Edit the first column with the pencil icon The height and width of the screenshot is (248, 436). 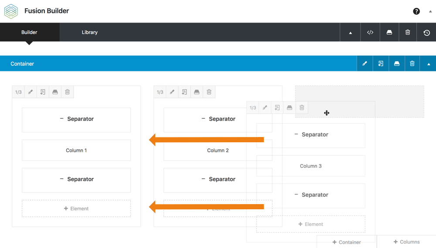click(x=31, y=92)
